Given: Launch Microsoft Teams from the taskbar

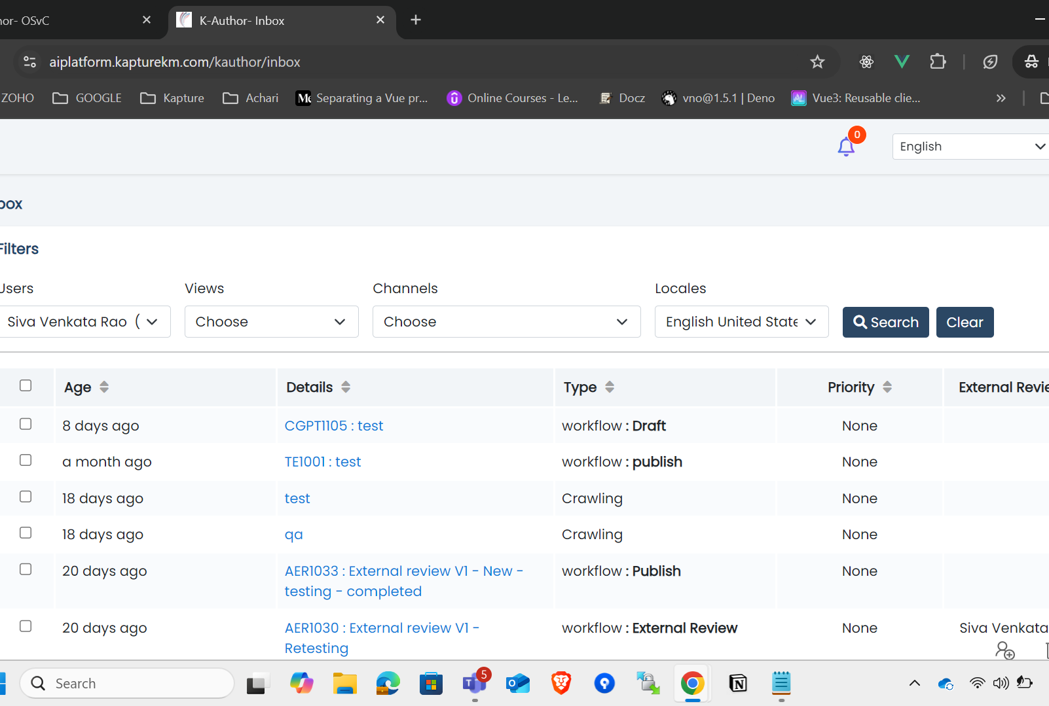Looking at the screenshot, I should click(474, 684).
